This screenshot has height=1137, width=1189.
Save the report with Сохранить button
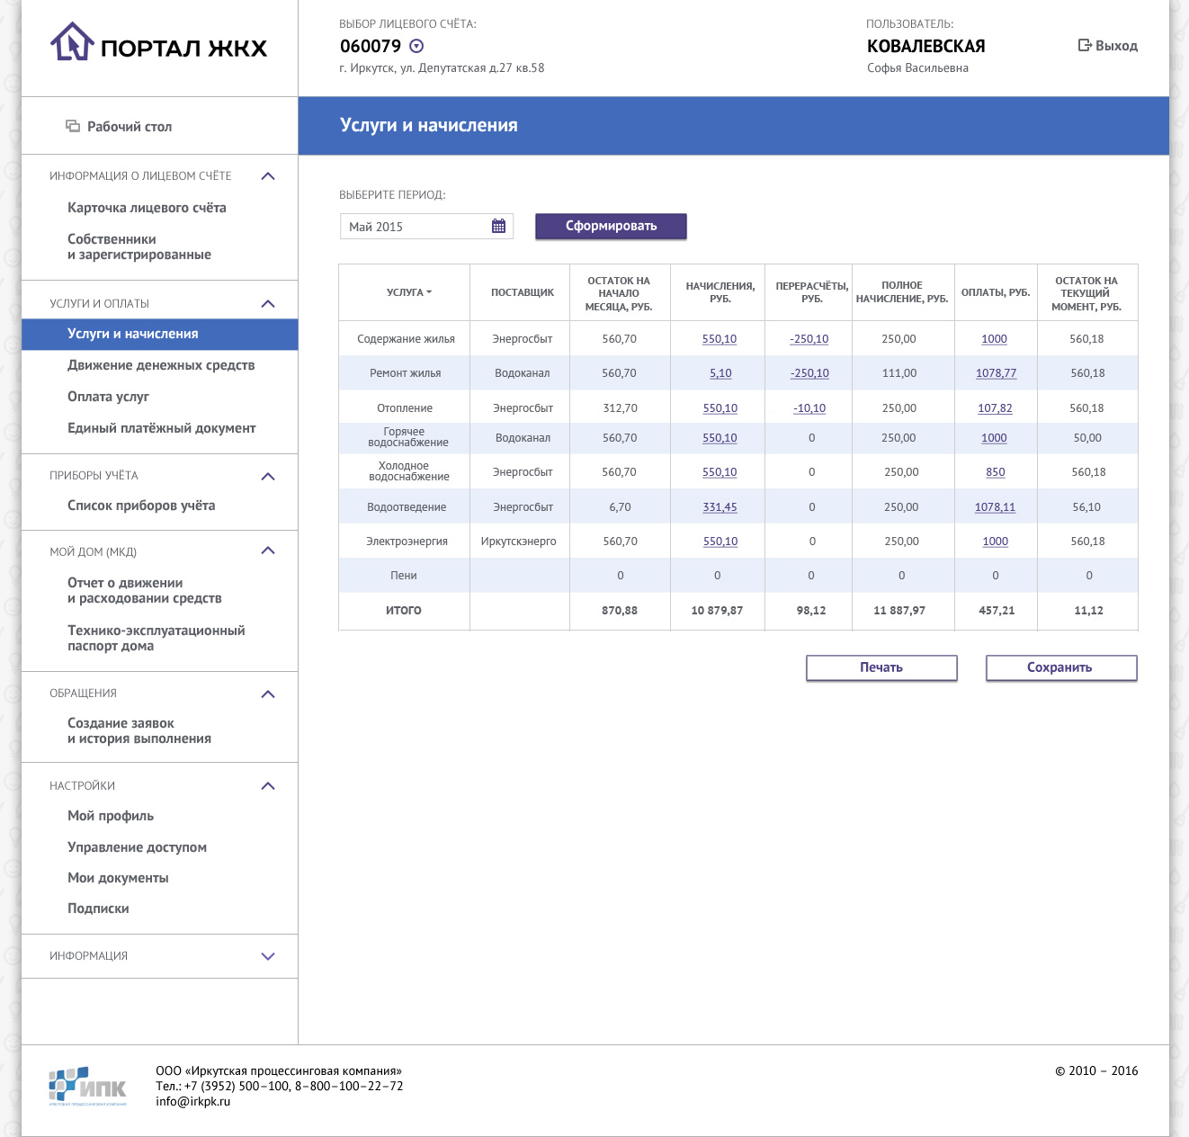[1060, 667]
